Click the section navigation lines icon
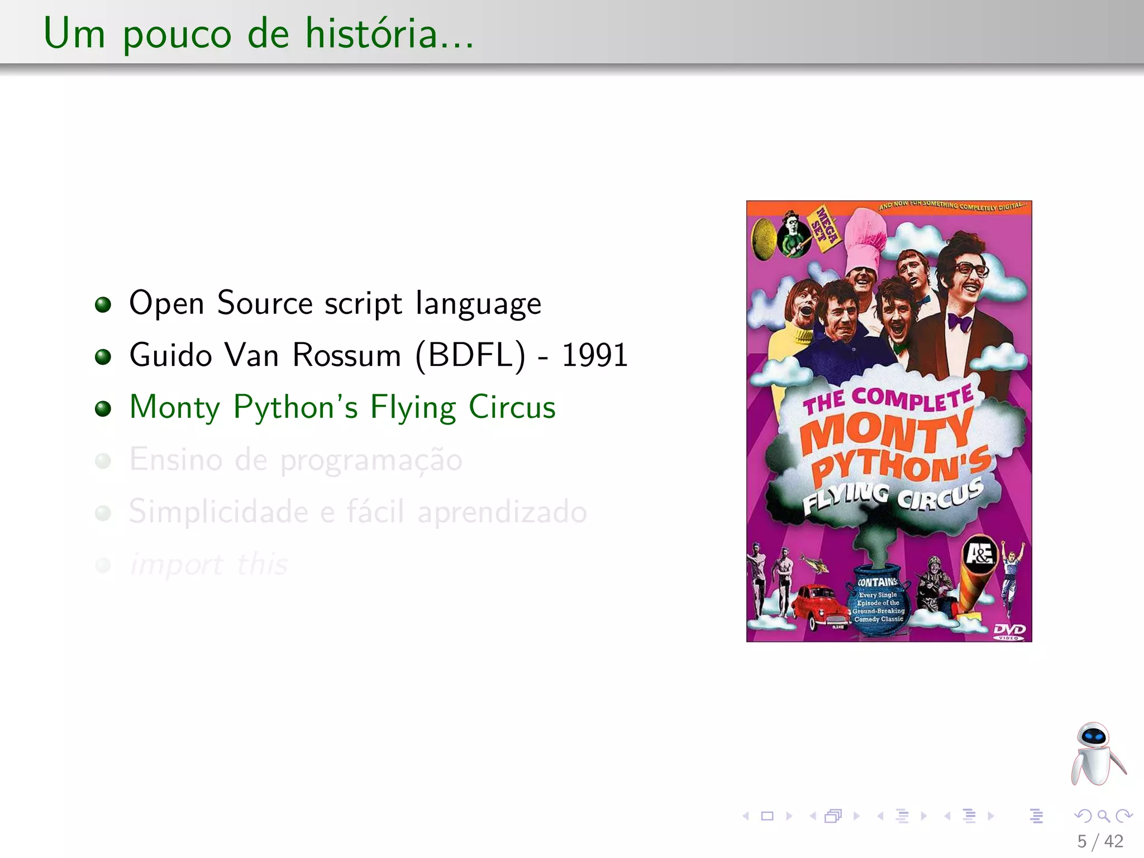The width and height of the screenshot is (1144, 858). tap(969, 816)
